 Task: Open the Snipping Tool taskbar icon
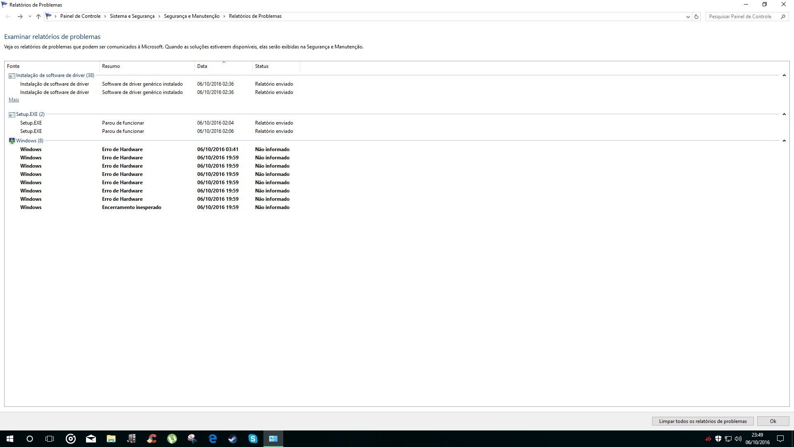[x=192, y=439]
